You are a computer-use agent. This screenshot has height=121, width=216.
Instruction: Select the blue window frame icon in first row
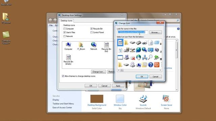pos(157,43)
